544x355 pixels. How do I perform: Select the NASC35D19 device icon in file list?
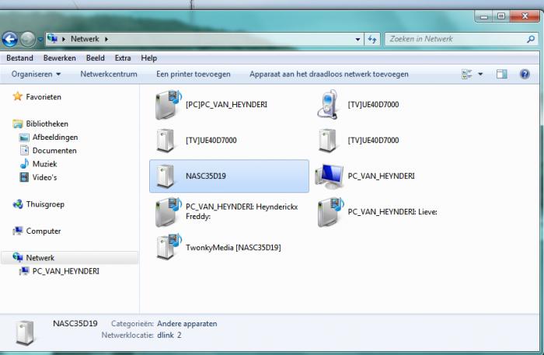coord(165,176)
